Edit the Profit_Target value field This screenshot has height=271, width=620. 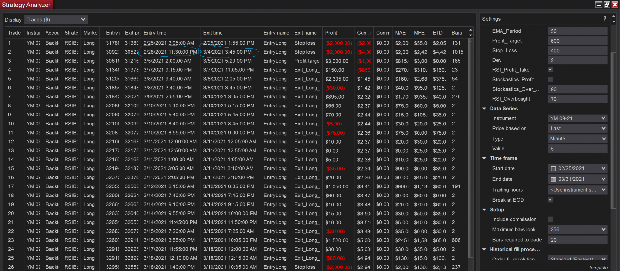pyautogui.click(x=577, y=41)
